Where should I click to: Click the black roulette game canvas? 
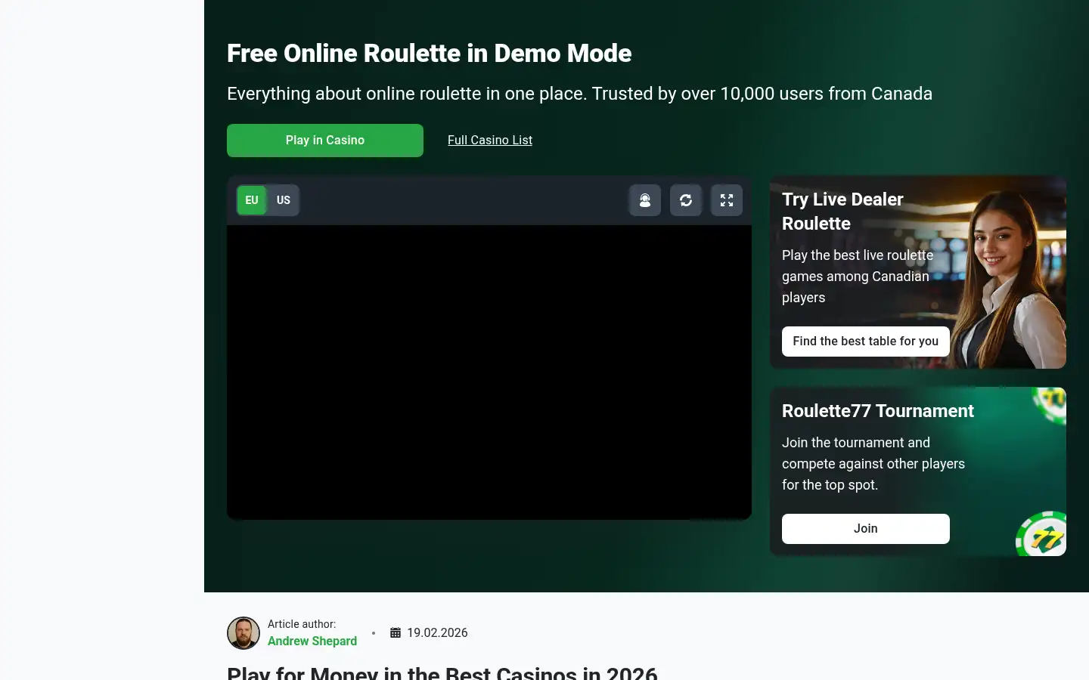pyautogui.click(x=489, y=372)
